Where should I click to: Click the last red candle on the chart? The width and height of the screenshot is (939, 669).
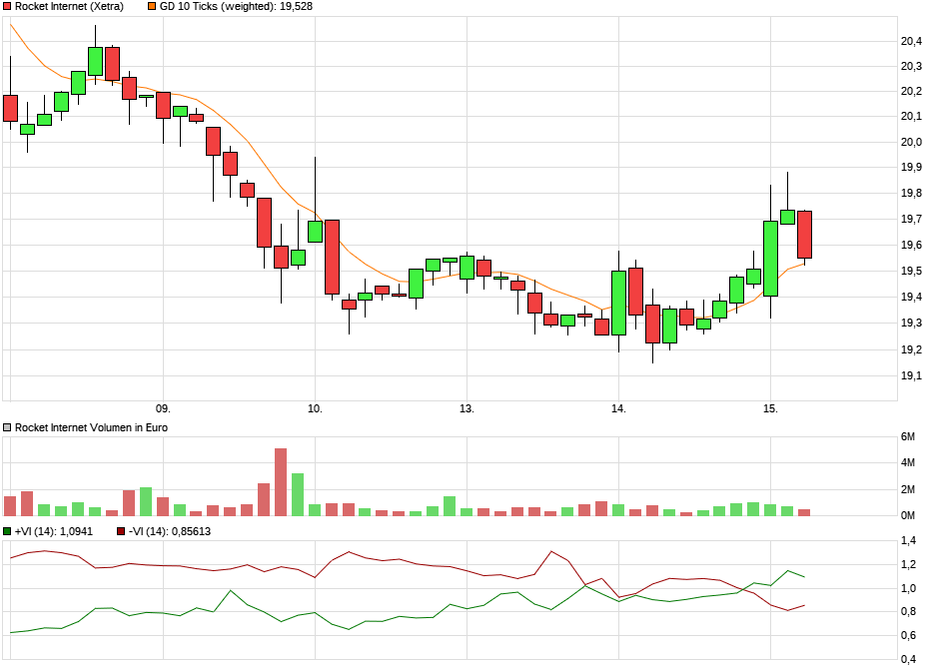click(804, 237)
